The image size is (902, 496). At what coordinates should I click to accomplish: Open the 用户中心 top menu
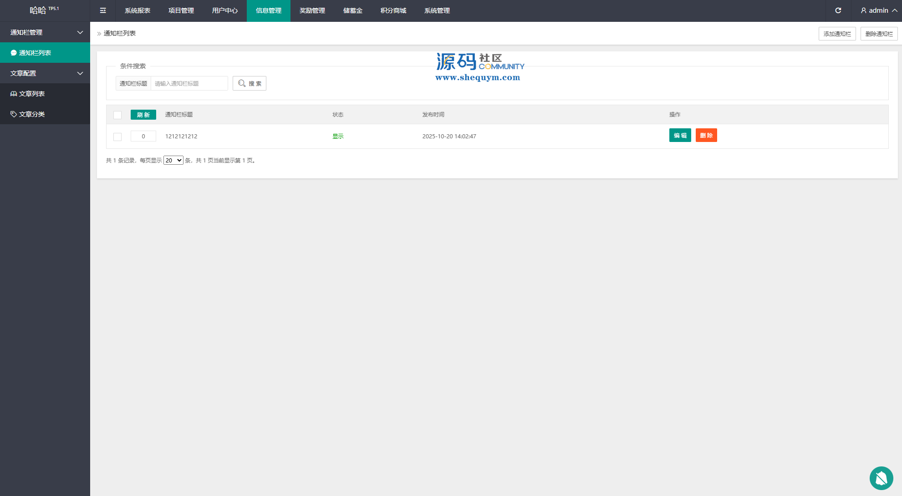click(x=224, y=10)
